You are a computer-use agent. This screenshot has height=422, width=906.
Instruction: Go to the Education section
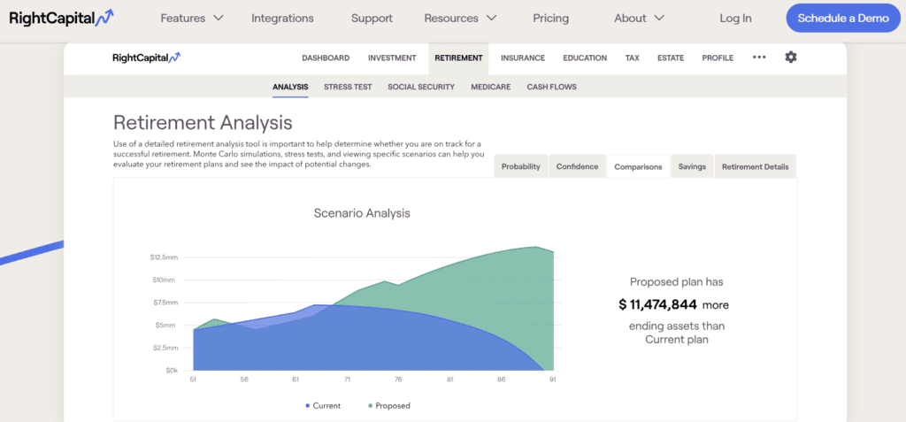[x=585, y=58]
